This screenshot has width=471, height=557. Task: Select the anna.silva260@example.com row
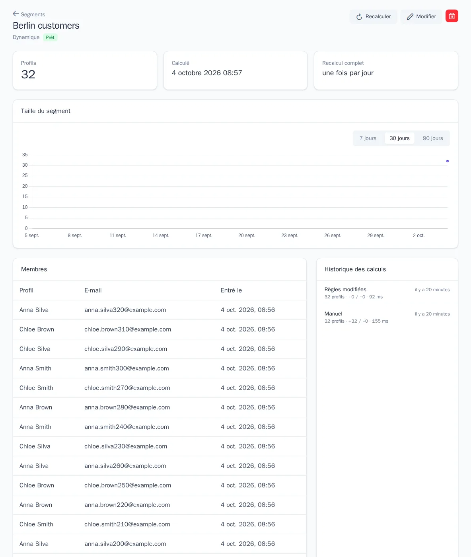click(x=160, y=466)
